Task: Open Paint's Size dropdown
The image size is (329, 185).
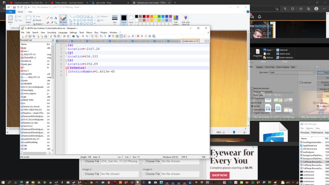Action: pos(115,19)
